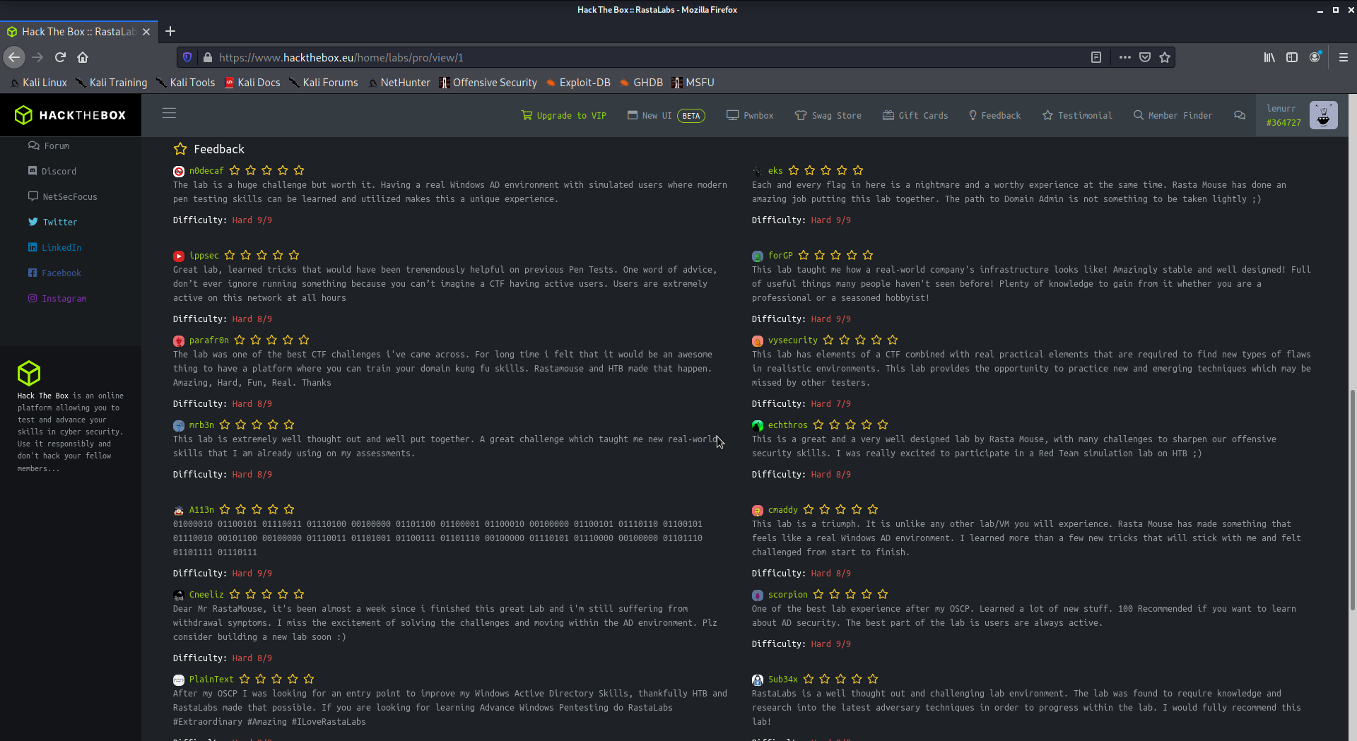Open Facebook sidebar link
Screen dimensions: 1357x741
(54, 273)
